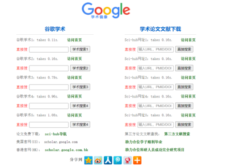Share to Renren via blue 人 icon

pos(108,160)
